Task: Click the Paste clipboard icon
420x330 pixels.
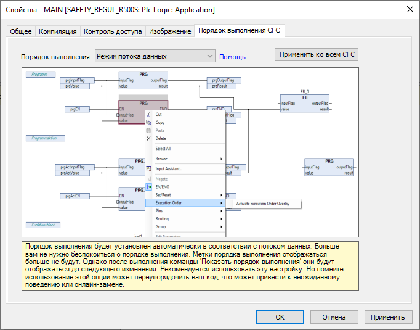Action: [148, 131]
